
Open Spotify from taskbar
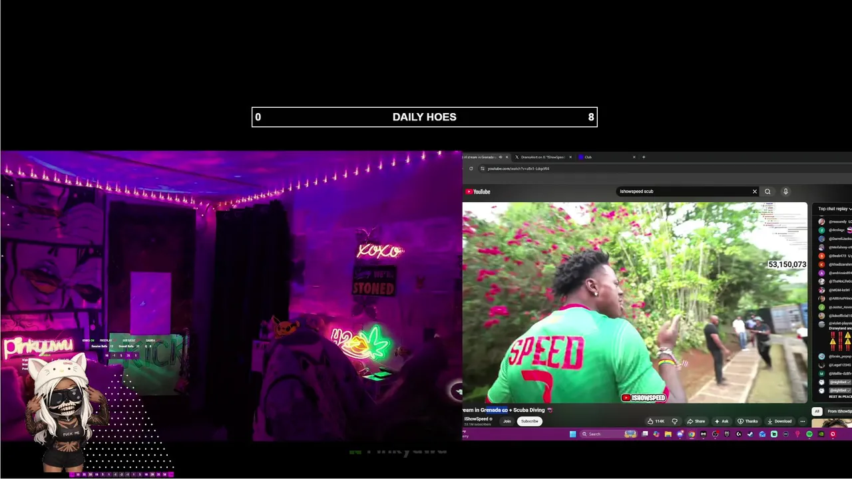809,434
